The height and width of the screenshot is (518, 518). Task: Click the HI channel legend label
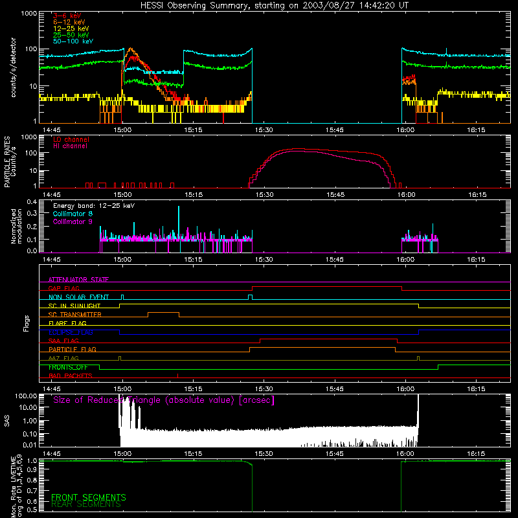(x=70, y=146)
